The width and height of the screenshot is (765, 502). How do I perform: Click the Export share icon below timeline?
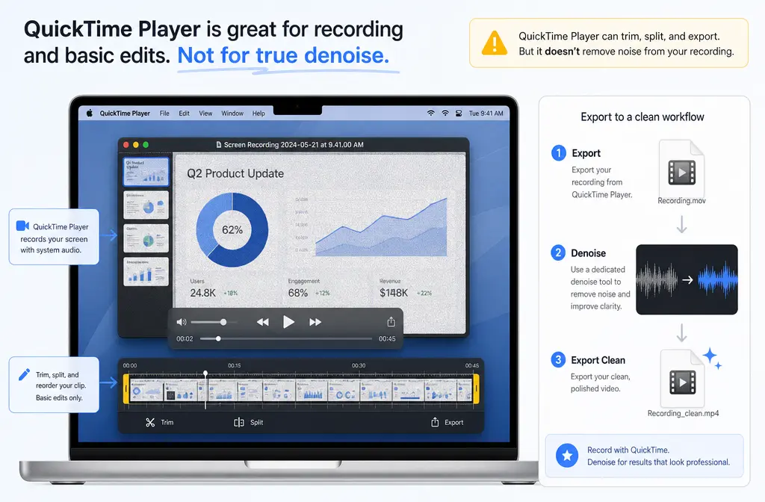pos(435,422)
